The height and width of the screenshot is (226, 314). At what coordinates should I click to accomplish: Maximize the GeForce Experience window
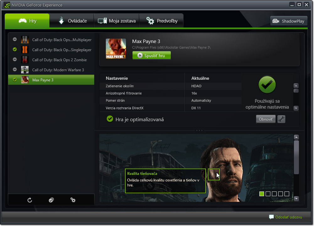click(299, 5)
